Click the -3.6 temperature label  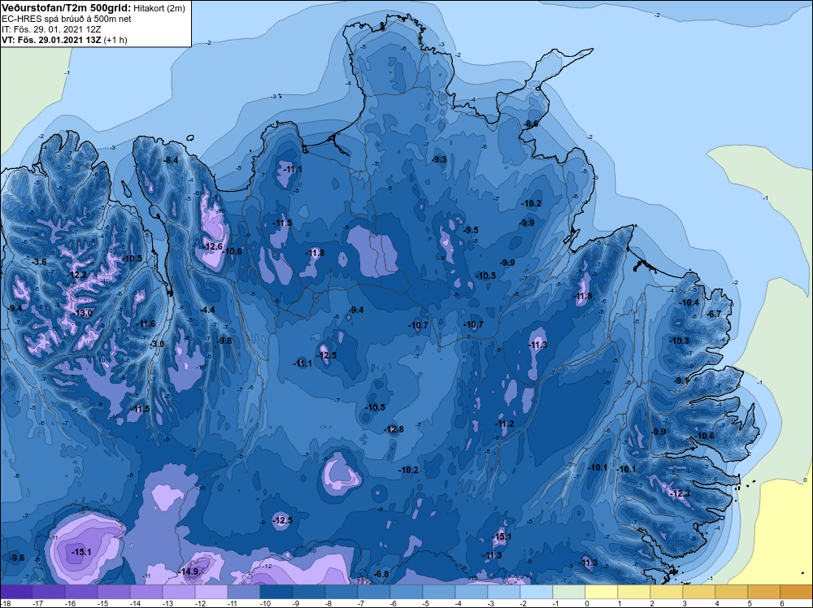click(39, 262)
